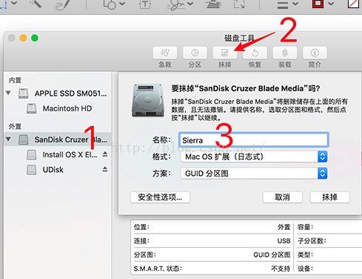Click the 内置 sidebar section header
362x279 pixels.
pyautogui.click(x=15, y=80)
